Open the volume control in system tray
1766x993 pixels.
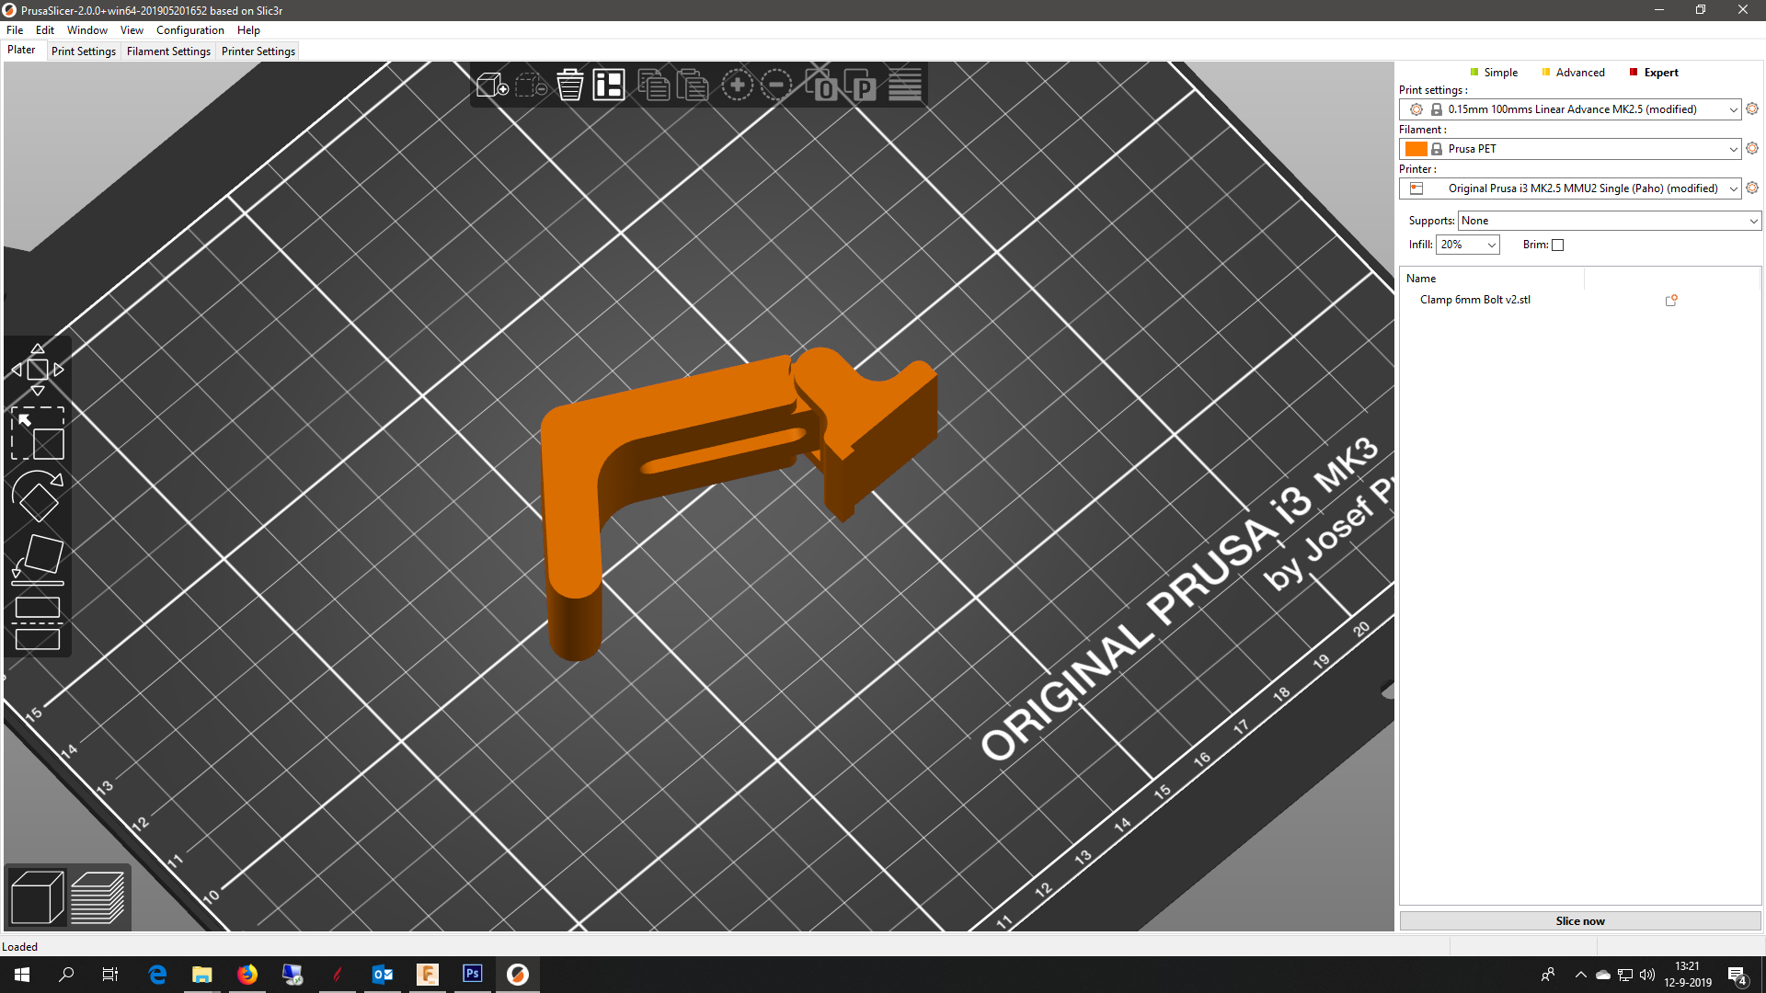(x=1647, y=975)
